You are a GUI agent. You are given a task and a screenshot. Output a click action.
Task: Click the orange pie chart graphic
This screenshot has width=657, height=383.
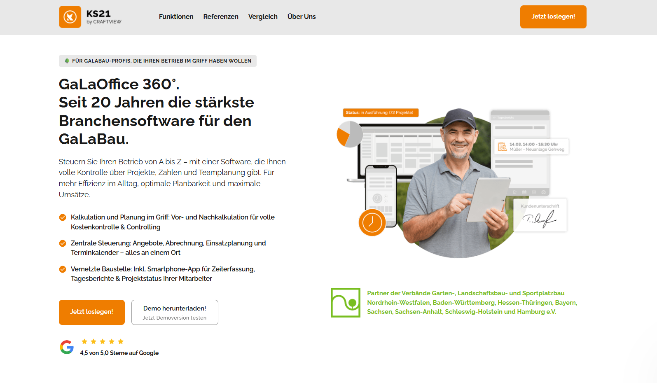coord(350,134)
